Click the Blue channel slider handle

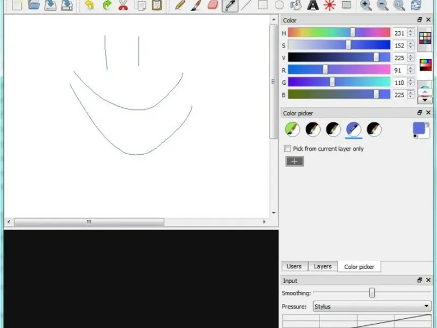point(376,94)
